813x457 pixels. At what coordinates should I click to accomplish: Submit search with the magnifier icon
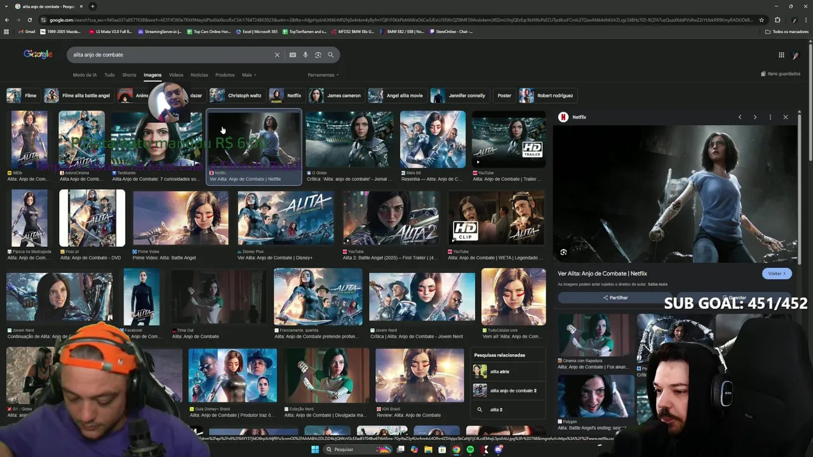[x=330, y=55]
